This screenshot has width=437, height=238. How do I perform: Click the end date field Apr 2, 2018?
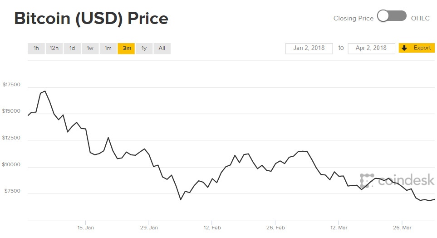pos(371,48)
